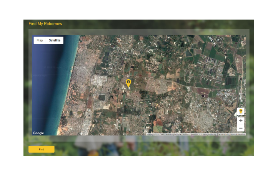
Task: Zoom out with the minus button
Action: coord(241,128)
